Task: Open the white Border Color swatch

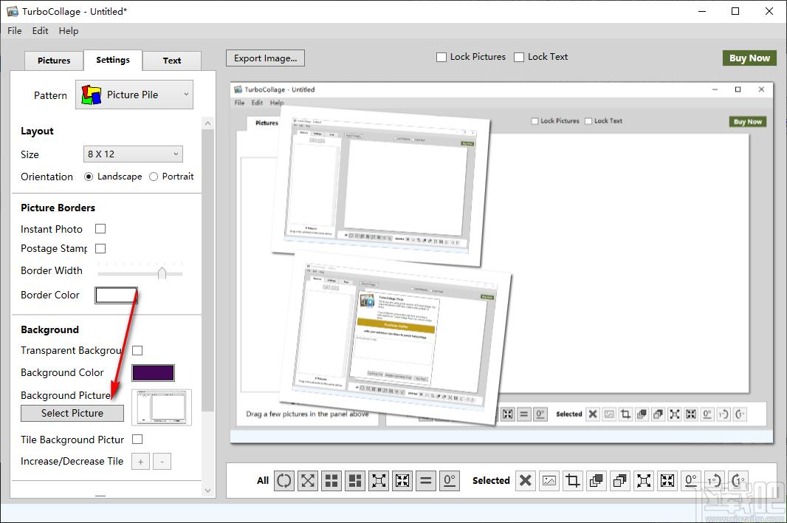Action: (116, 295)
